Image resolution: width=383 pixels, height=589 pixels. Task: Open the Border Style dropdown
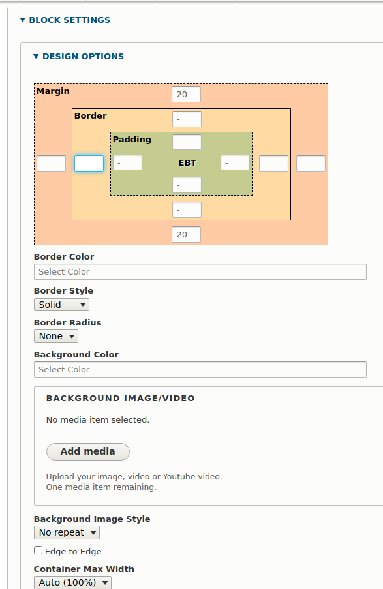61,305
